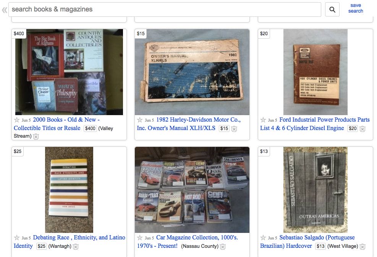Focus the search books & magazines field
This screenshot has height=257, width=377.
(165, 10)
